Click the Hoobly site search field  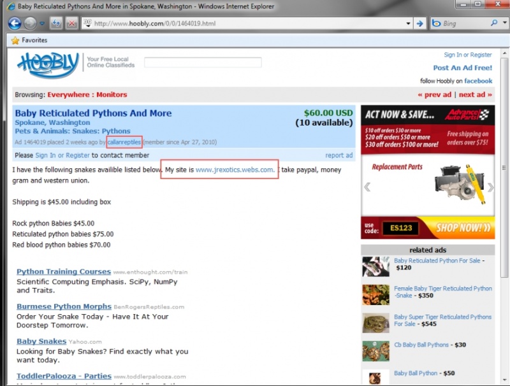click(203, 62)
